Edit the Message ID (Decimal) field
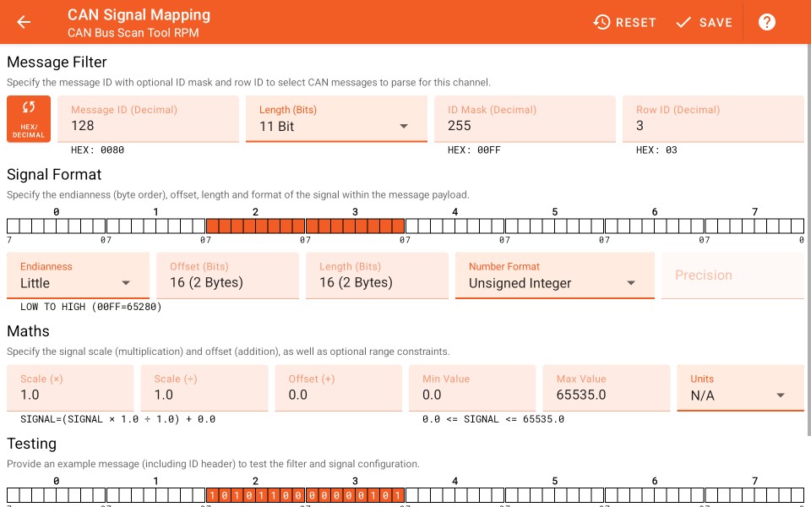 148,118
